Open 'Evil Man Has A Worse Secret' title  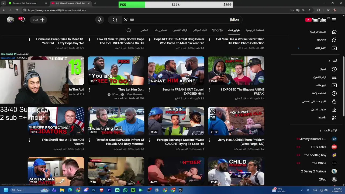pyautogui.click(x=240, y=41)
